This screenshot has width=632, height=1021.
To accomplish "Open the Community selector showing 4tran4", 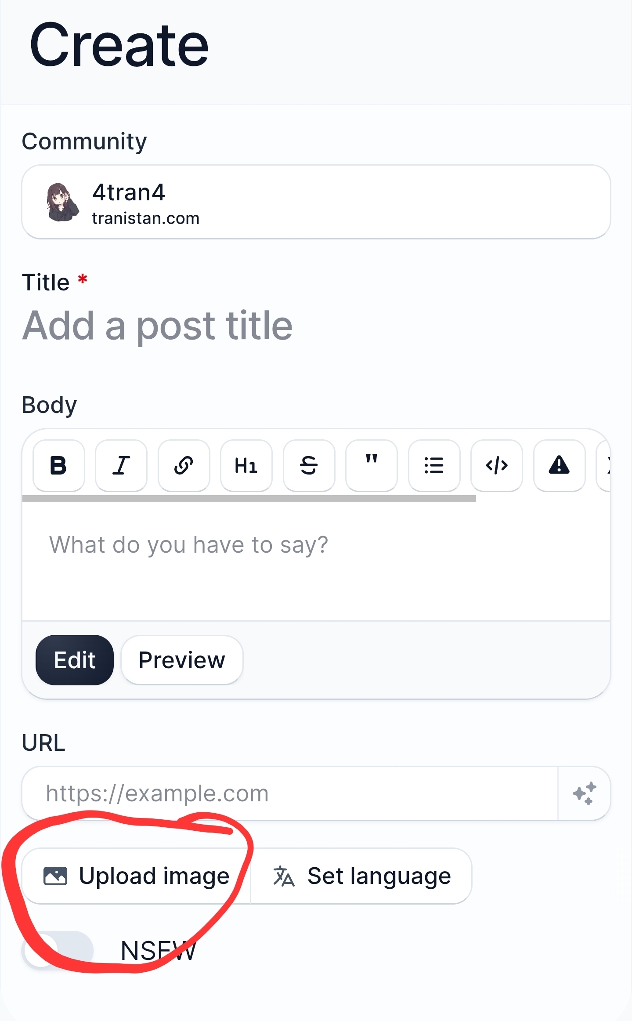I will (x=316, y=202).
